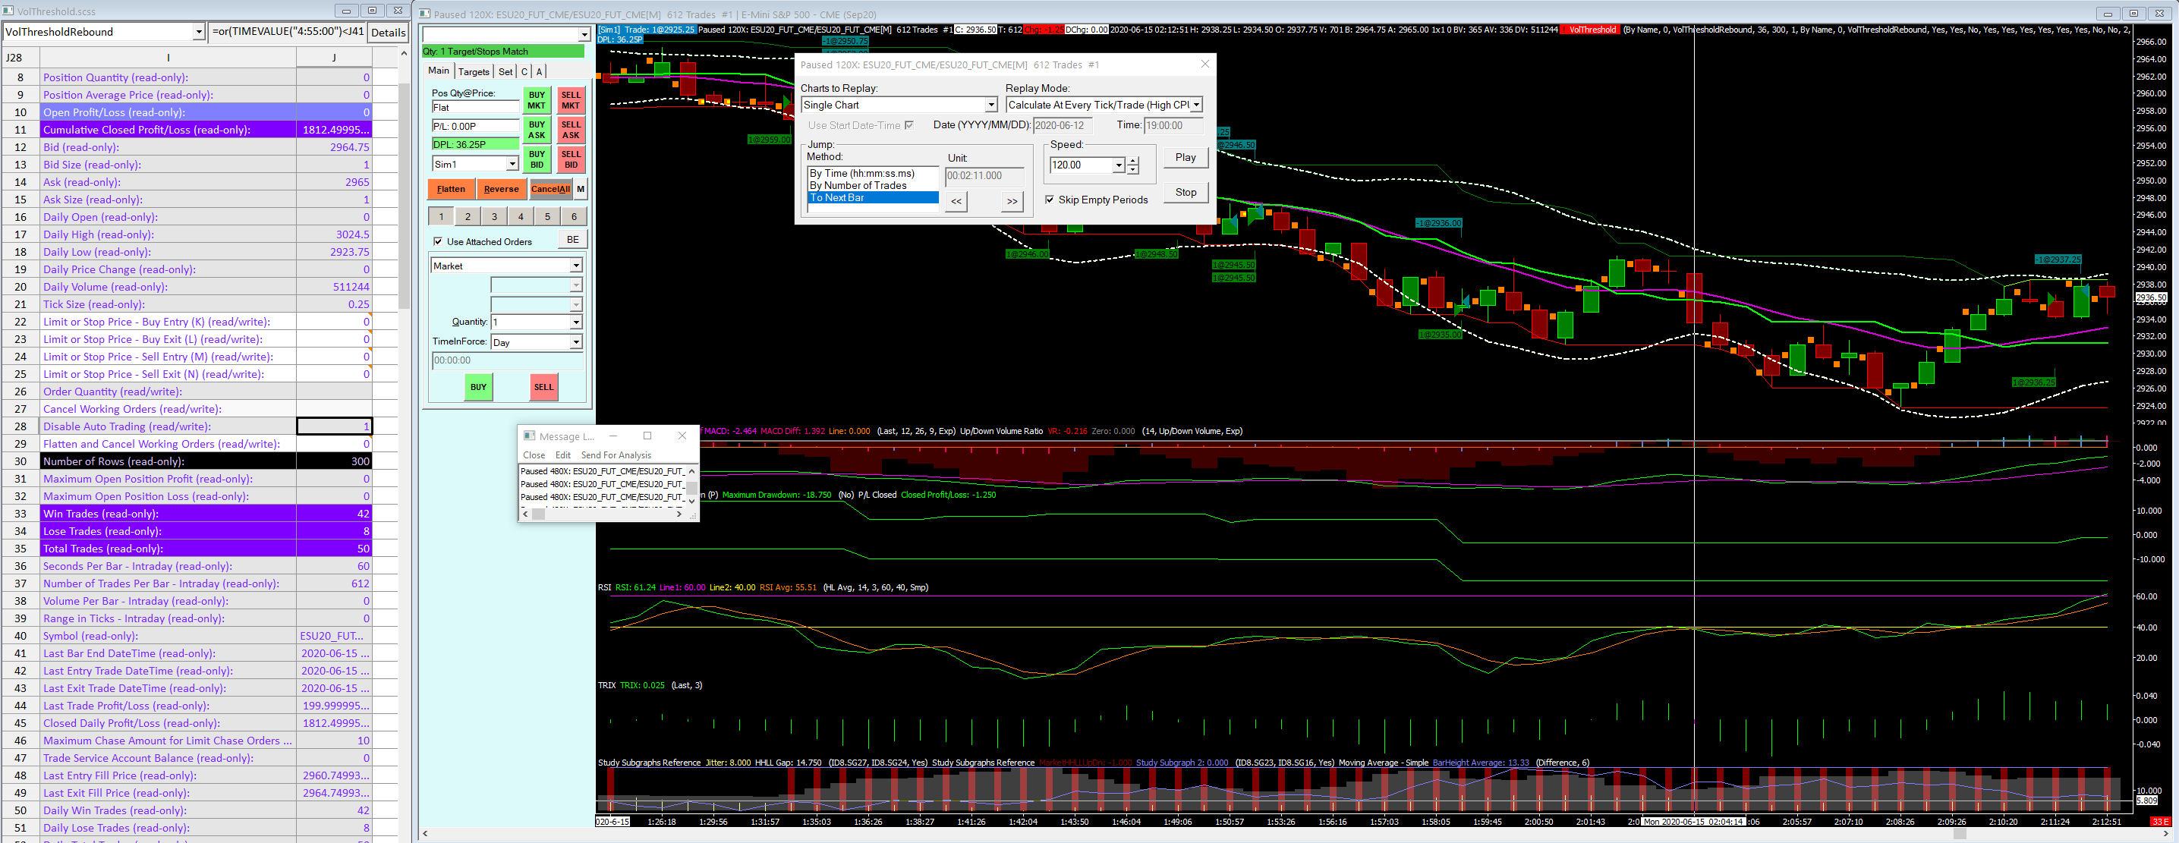Select the 'To Next Bar' jump method
Screen dimensions: 2179x843
[x=872, y=198]
